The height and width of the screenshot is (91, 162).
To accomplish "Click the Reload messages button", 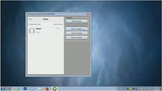I will click(77, 21).
